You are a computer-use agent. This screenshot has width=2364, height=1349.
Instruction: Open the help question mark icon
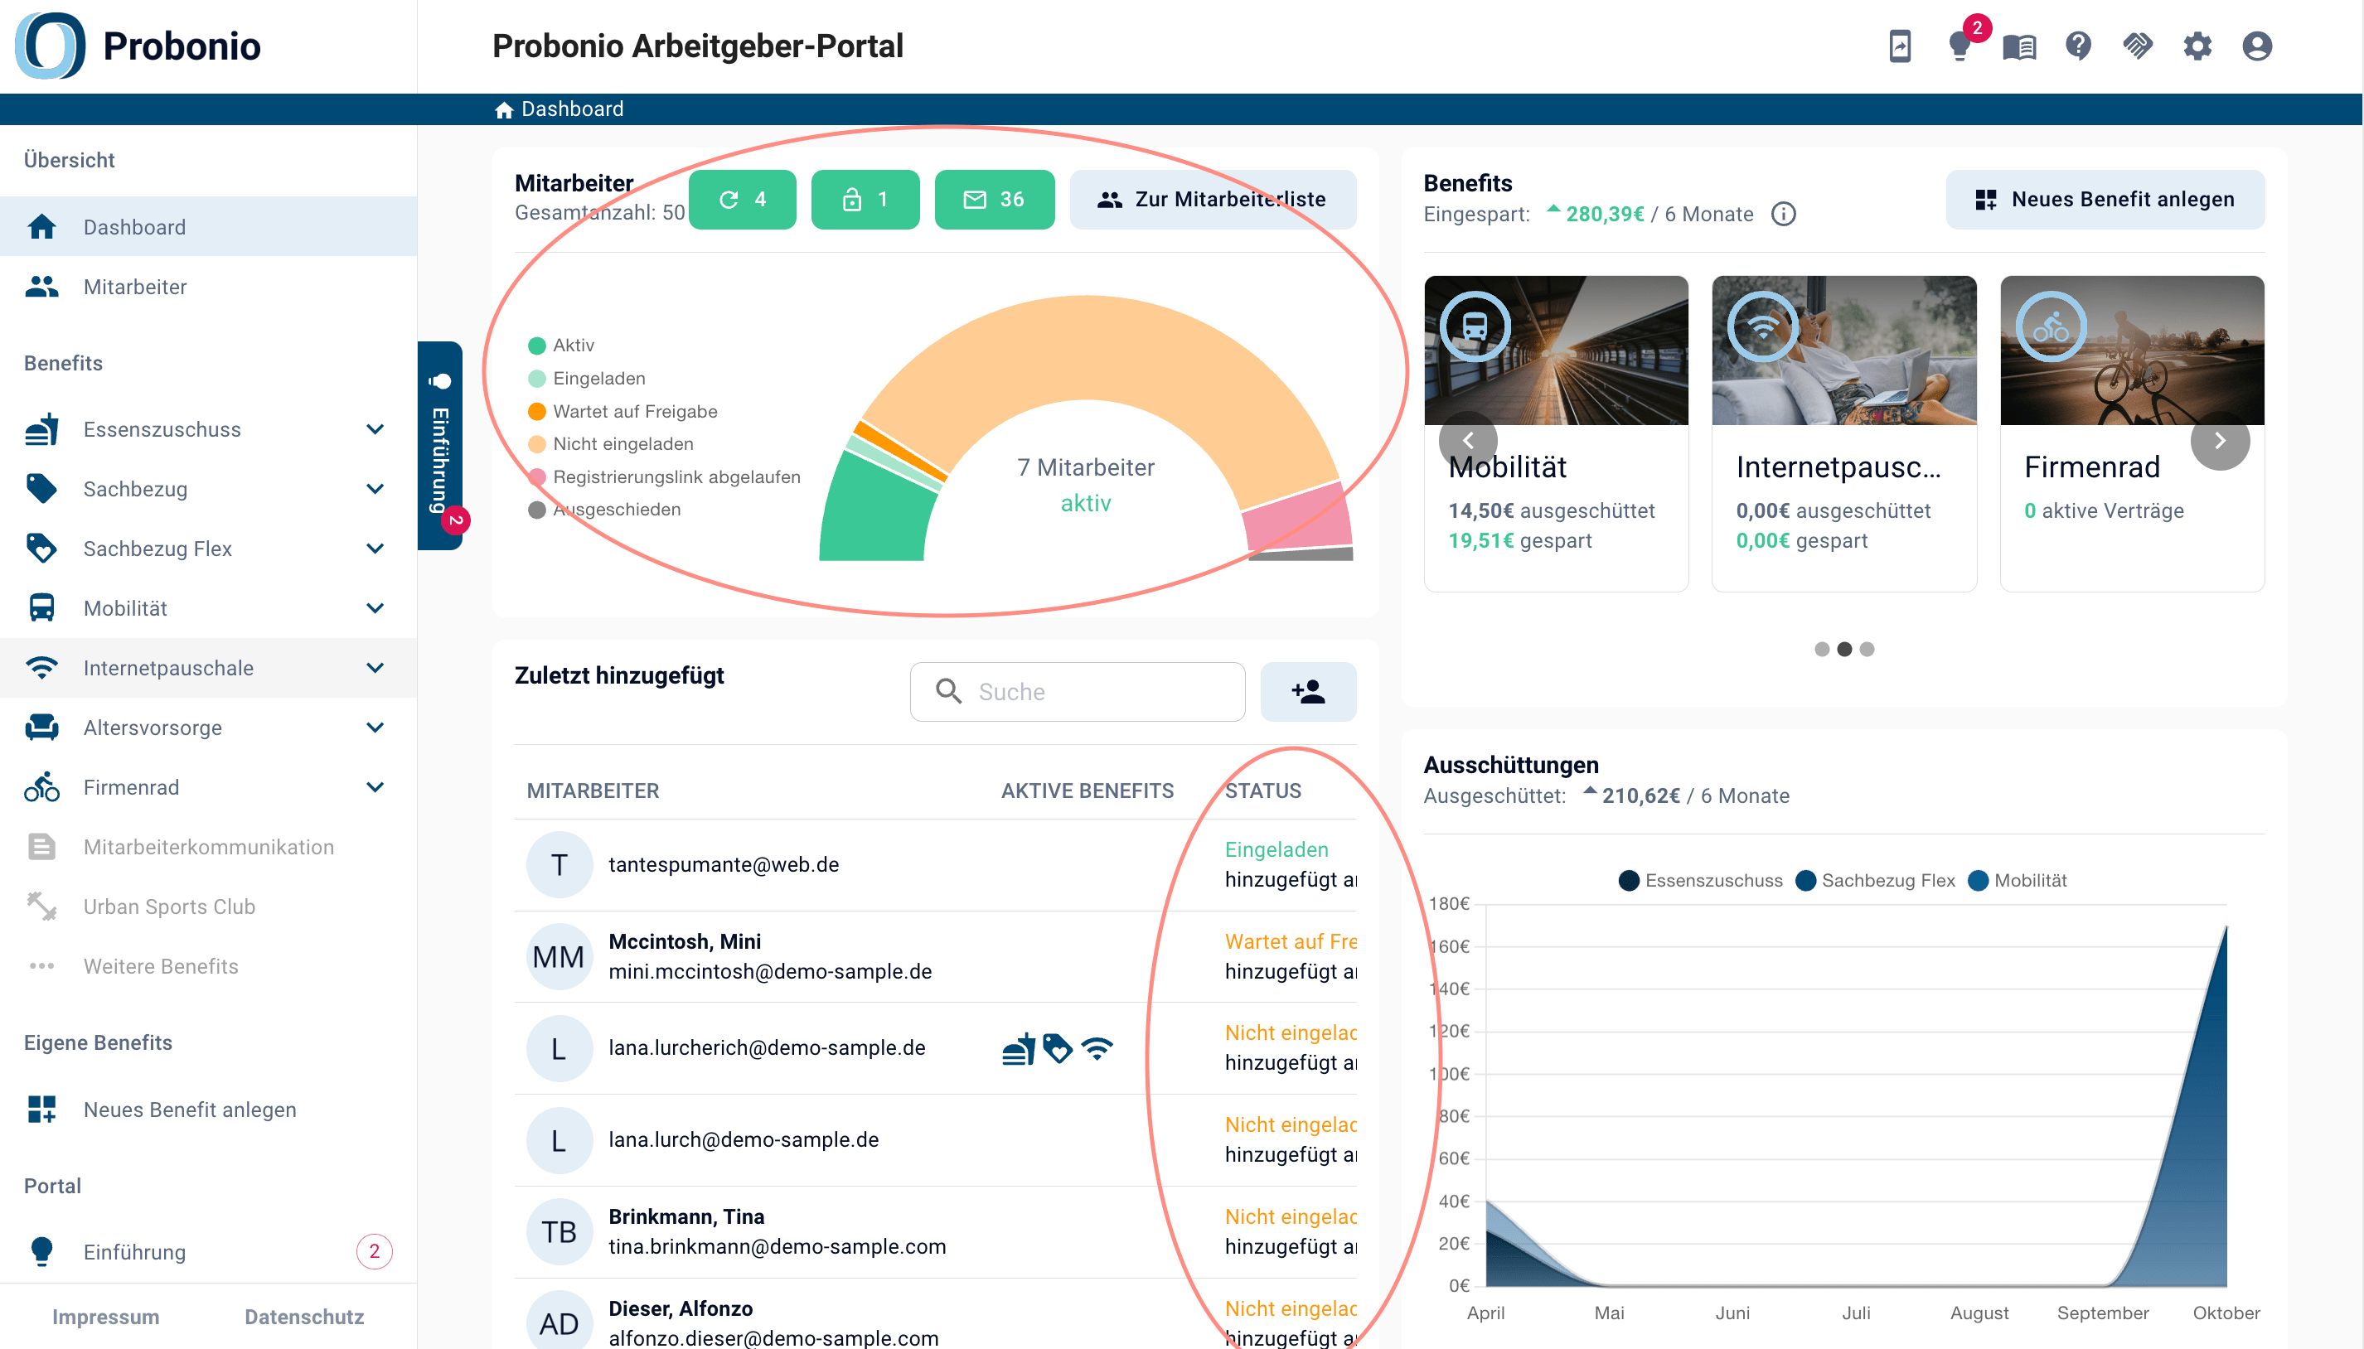pyautogui.click(x=2079, y=46)
